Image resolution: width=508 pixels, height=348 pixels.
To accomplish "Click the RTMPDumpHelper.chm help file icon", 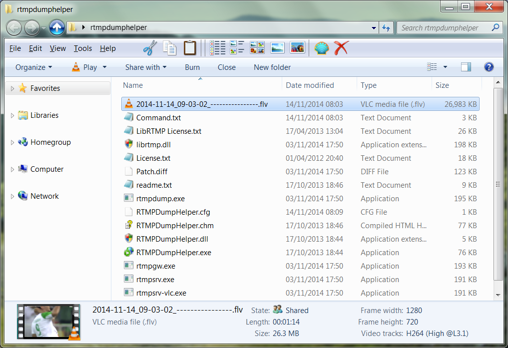I will (x=128, y=225).
